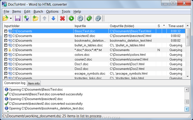Click output path C:\Documents\courier2.html
This screenshot has width=193, height=120.
pos(129,59)
